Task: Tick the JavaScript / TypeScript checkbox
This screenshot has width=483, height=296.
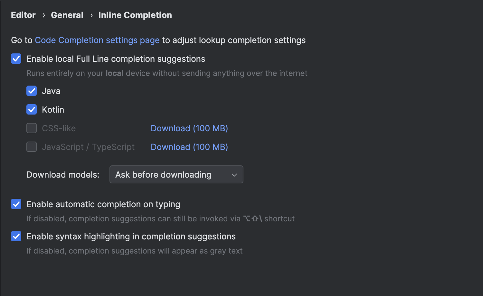Action: 32,147
